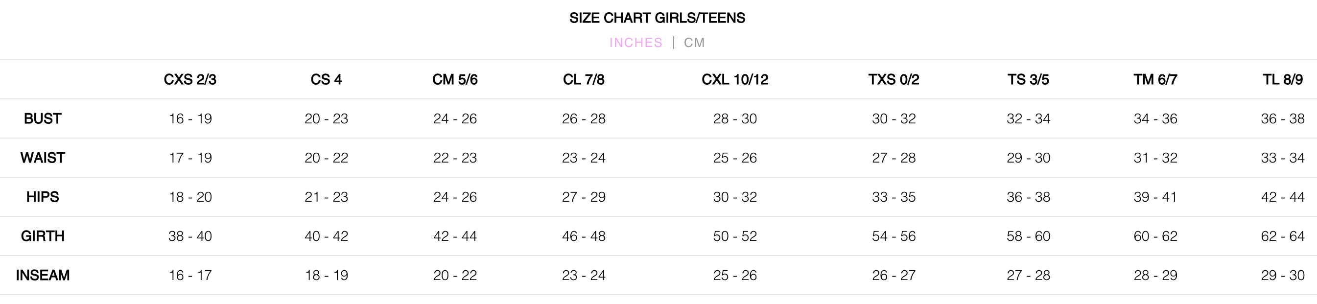Select the INSEAM row label
The width and height of the screenshot is (1317, 304).
tap(43, 276)
